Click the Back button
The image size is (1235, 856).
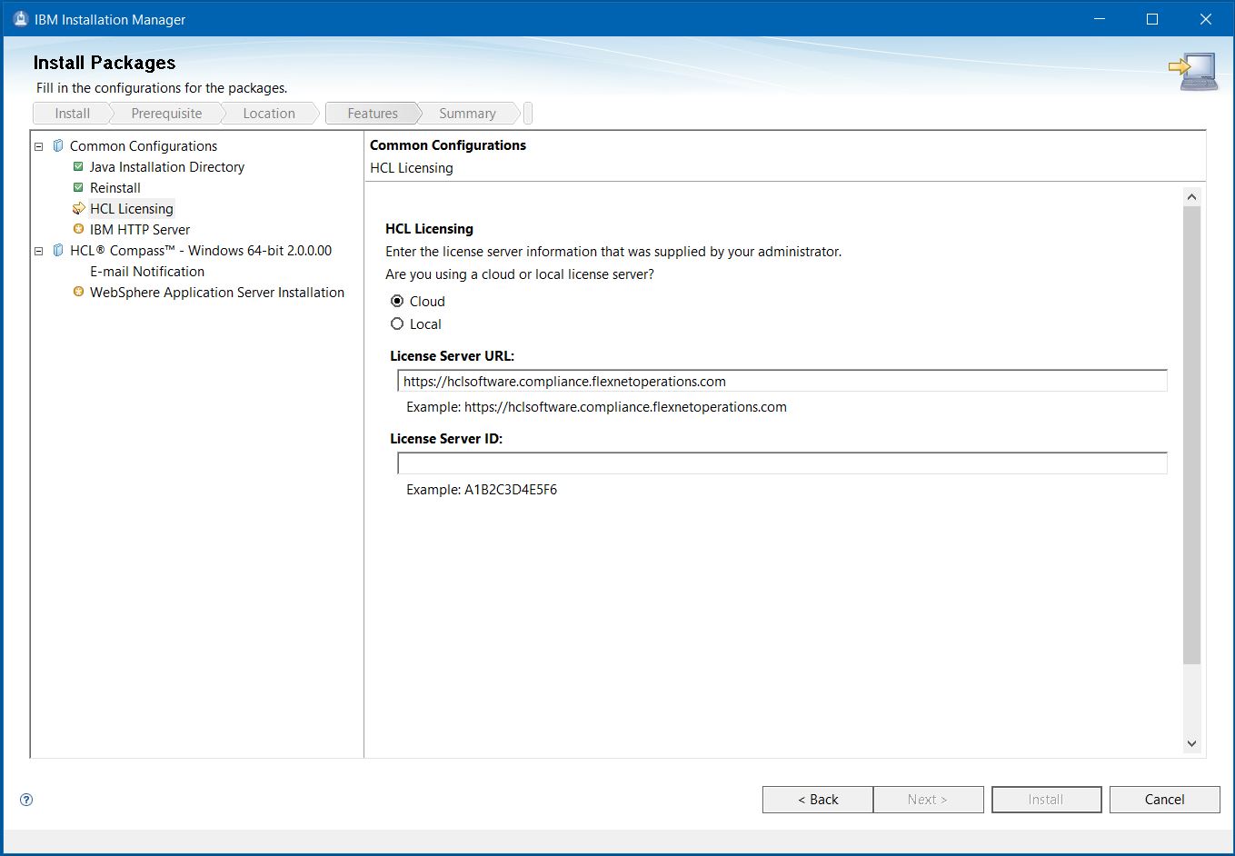point(818,800)
